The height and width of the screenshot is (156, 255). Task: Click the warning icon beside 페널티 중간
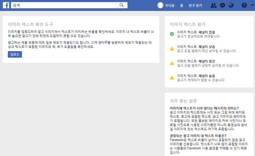(172, 63)
